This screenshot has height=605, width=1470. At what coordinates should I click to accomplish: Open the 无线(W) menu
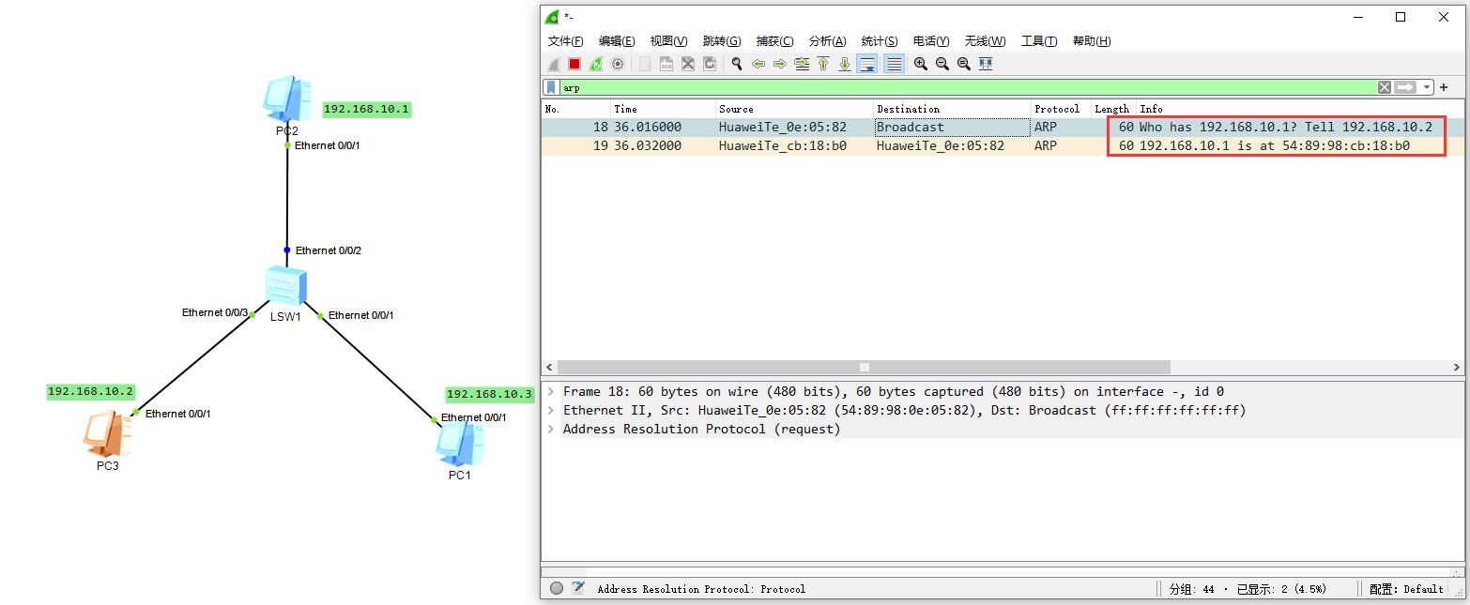986,41
